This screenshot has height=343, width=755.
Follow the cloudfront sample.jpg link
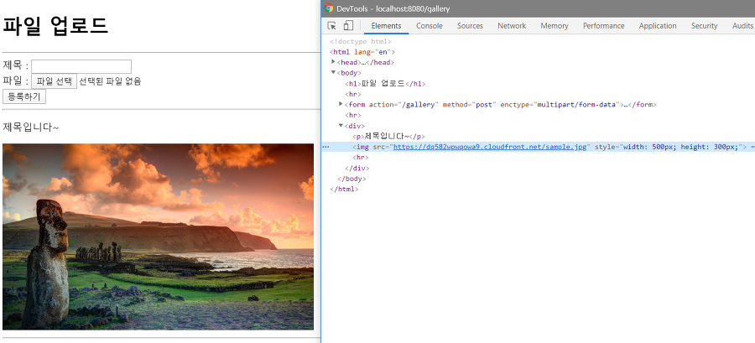490,148
